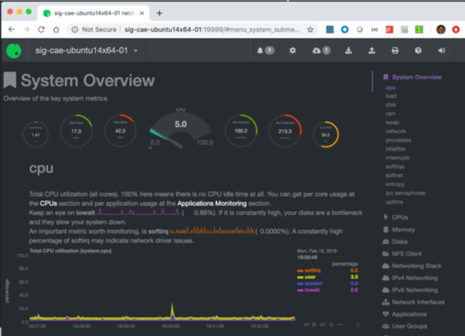Click the Disk Read 17.0 gauge
Screen dimensions: 465x336
76,131
